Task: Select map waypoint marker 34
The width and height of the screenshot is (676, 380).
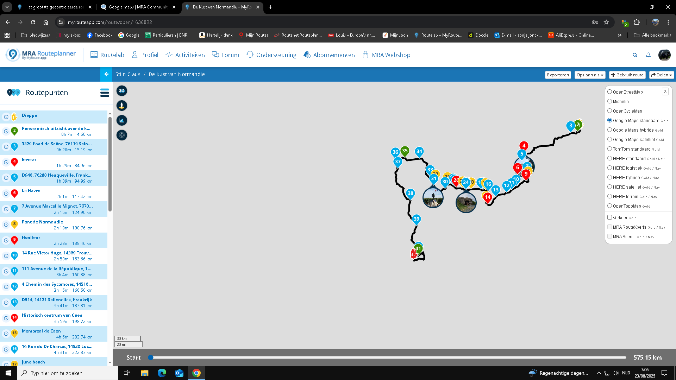Action: coord(419,152)
